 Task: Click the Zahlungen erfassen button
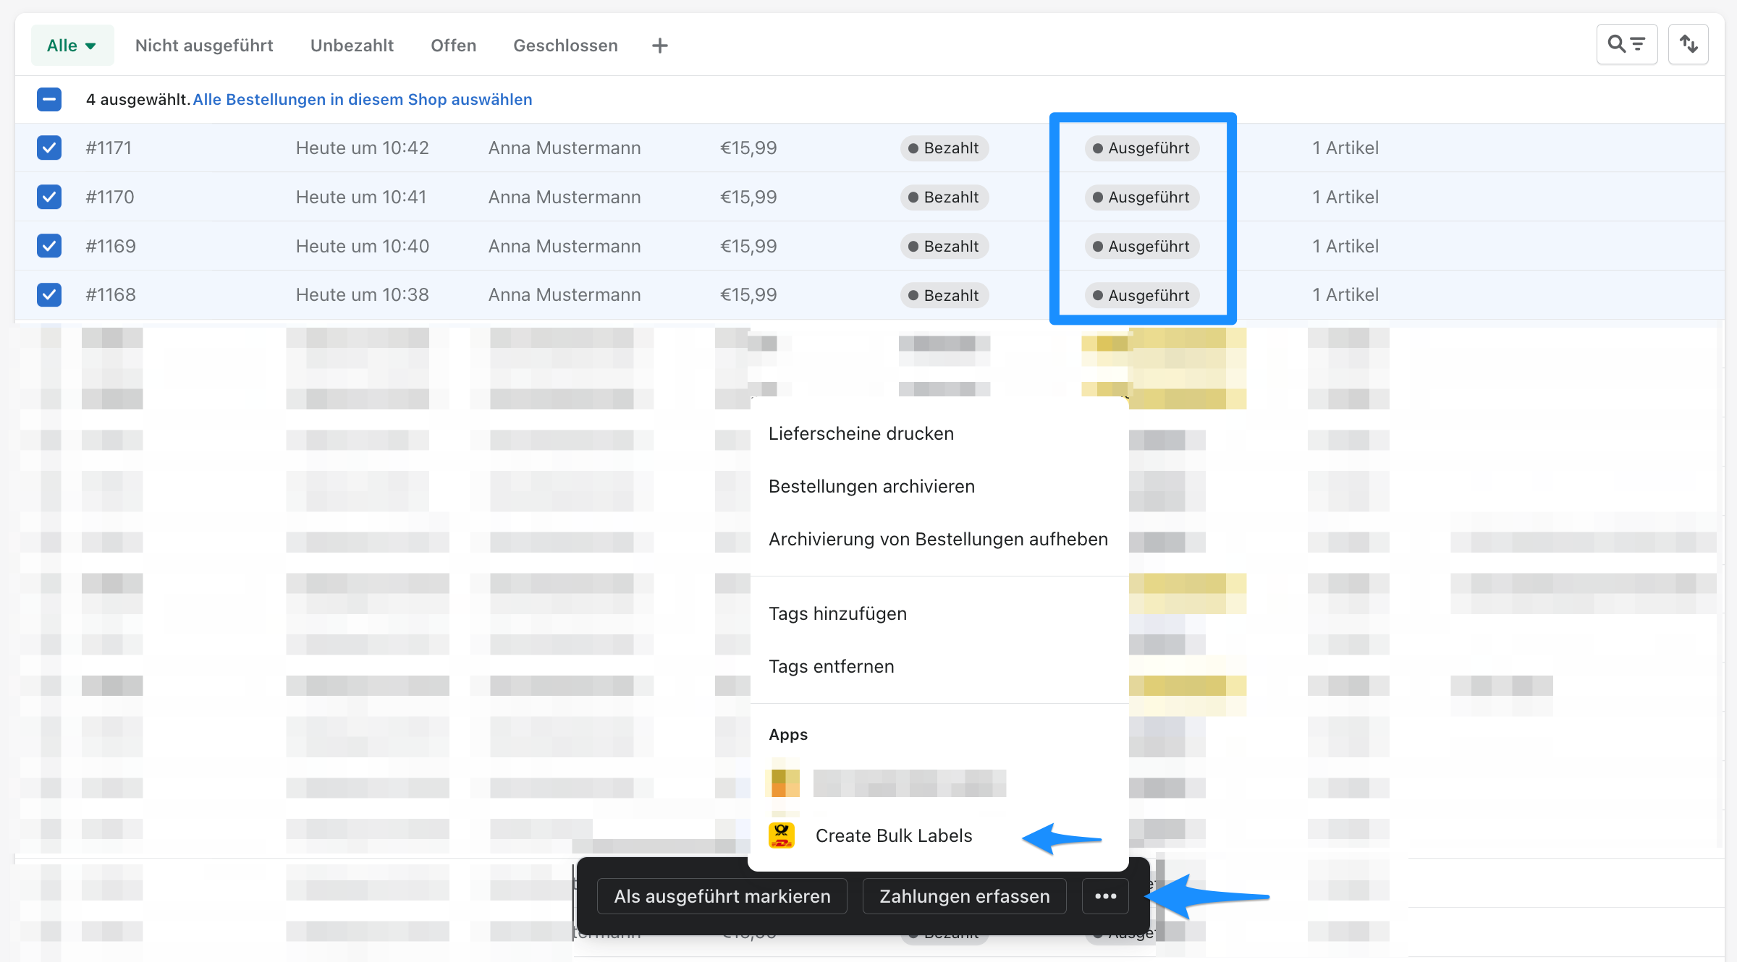coord(964,896)
